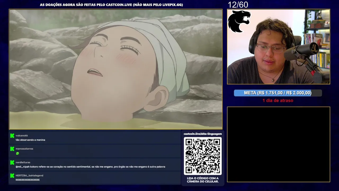The width and height of the screenshot is (339, 191).
Task: Click 'LEIA O CÓDIGO COM A CÂMERA' caption
Action: [203, 180]
